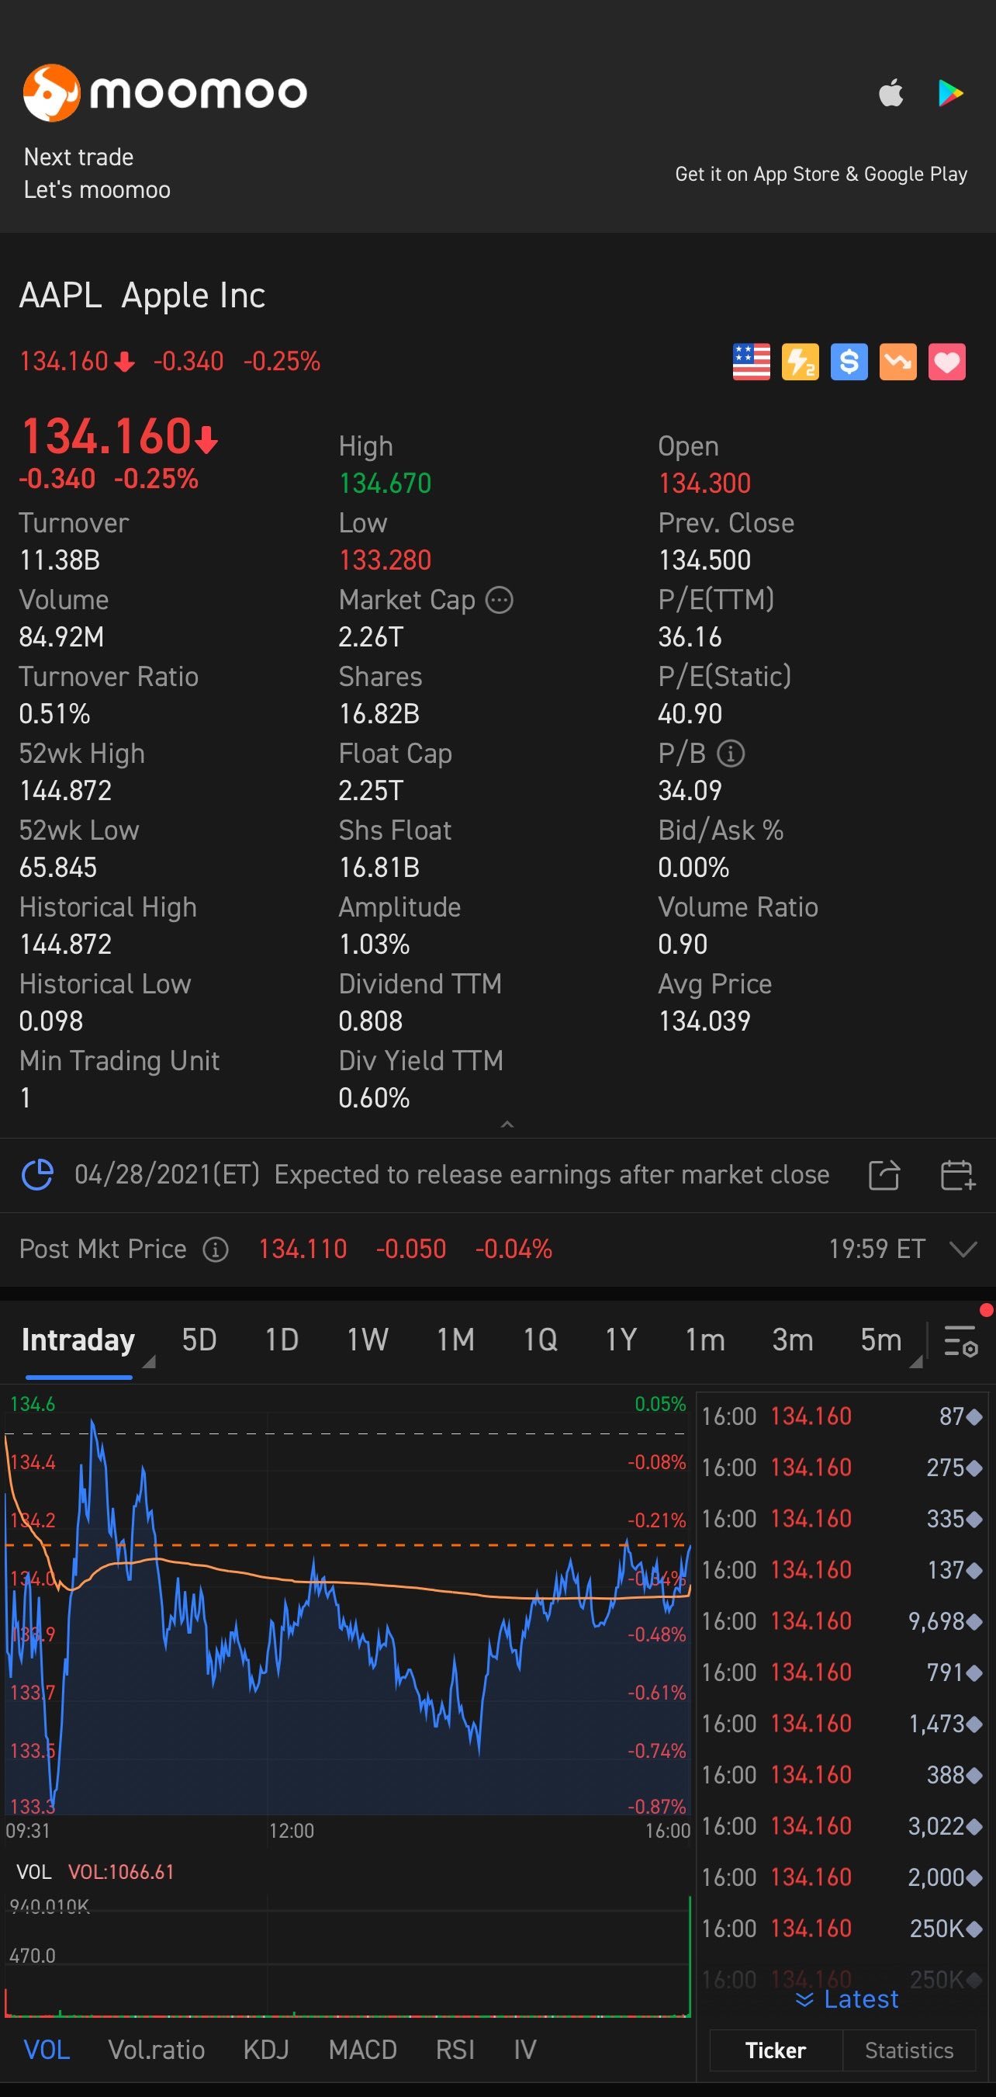
Task: Click the ticker row with 1,473 volume
Action: coord(842,1724)
